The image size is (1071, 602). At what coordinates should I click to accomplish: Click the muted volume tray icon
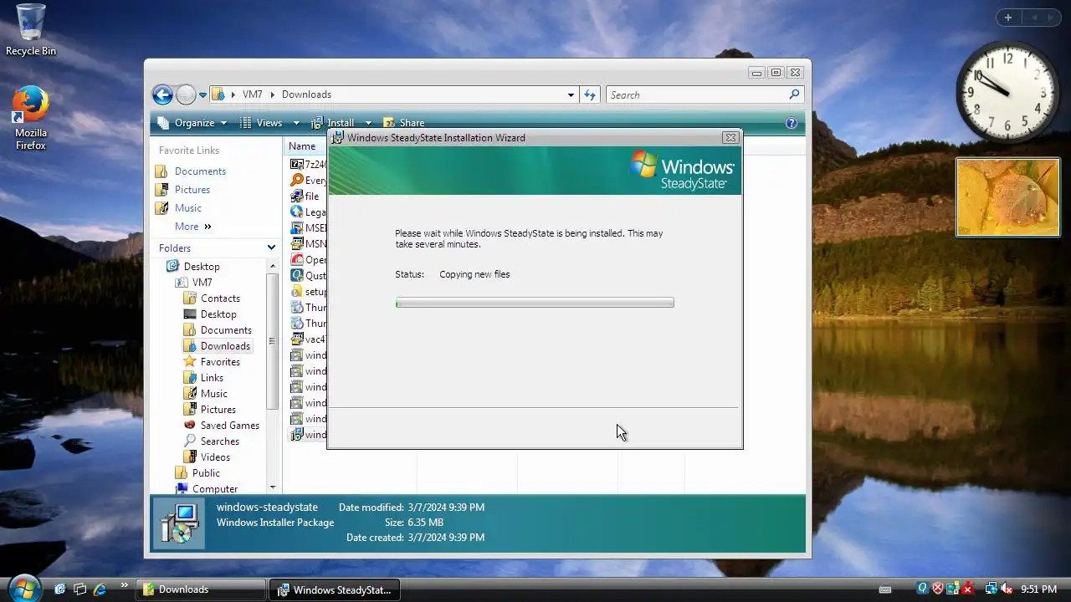click(1007, 589)
